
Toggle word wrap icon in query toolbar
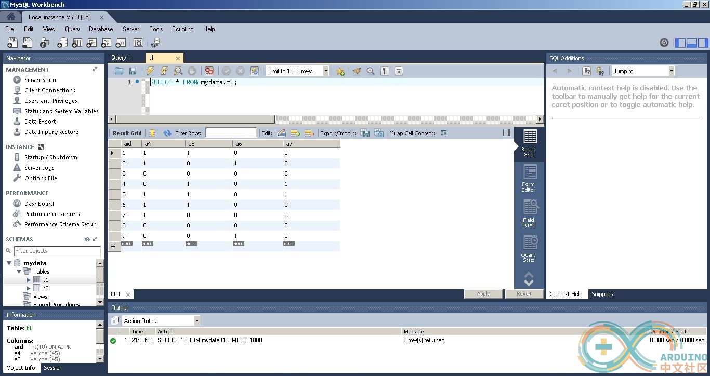coord(399,71)
